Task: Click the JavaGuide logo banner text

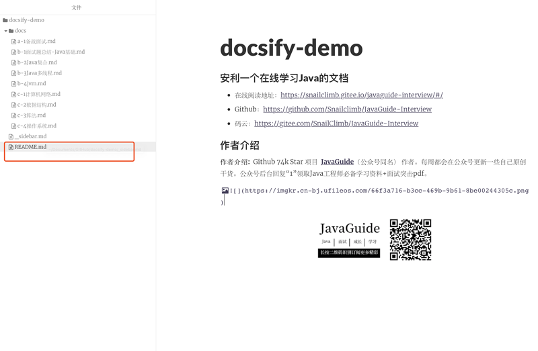Action: click(349, 228)
